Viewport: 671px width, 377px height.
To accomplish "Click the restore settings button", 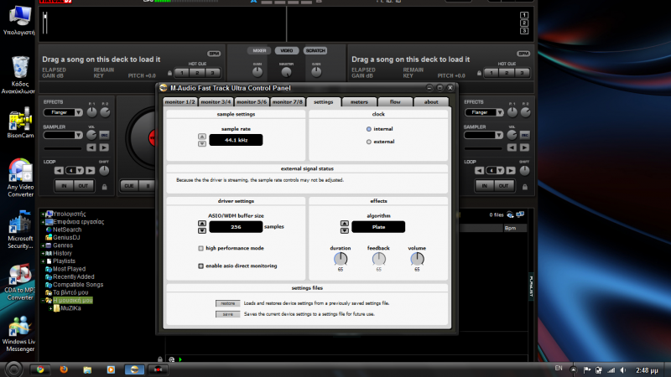I will (x=227, y=303).
